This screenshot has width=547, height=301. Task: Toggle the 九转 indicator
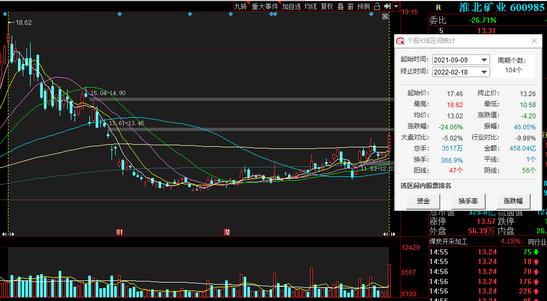click(x=241, y=6)
